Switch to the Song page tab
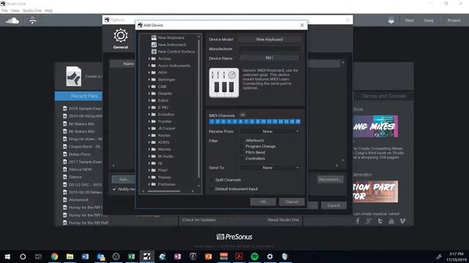This screenshot has height=263, width=469. click(x=428, y=20)
